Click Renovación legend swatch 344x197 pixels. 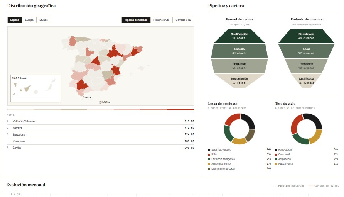[276, 150]
